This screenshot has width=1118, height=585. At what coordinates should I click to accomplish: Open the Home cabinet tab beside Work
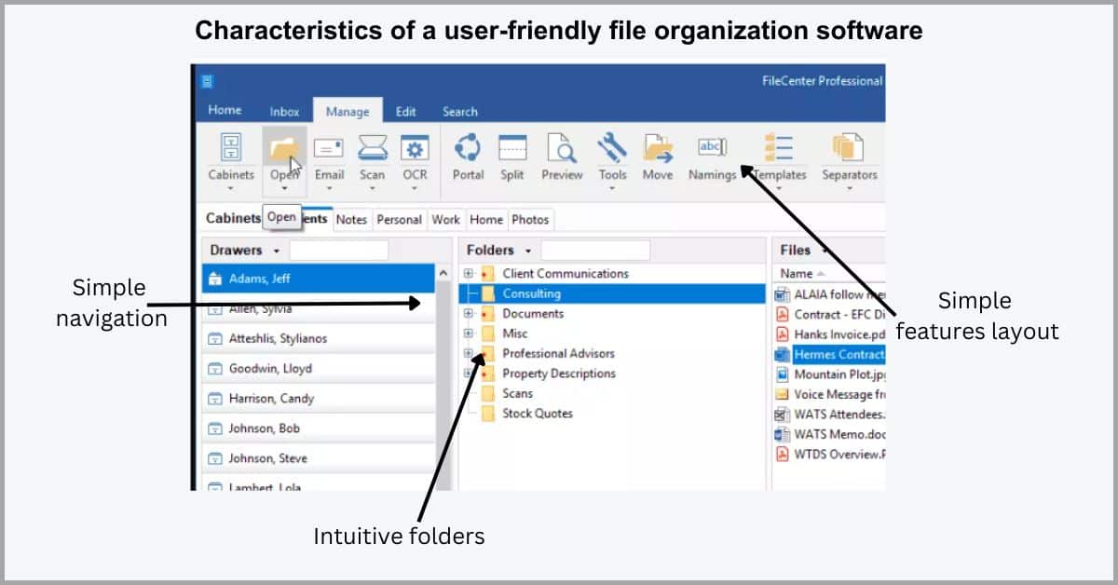pyautogui.click(x=486, y=220)
